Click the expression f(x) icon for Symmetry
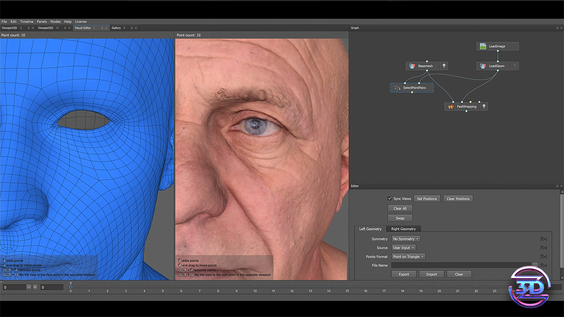The width and height of the screenshot is (564, 317). [x=543, y=239]
